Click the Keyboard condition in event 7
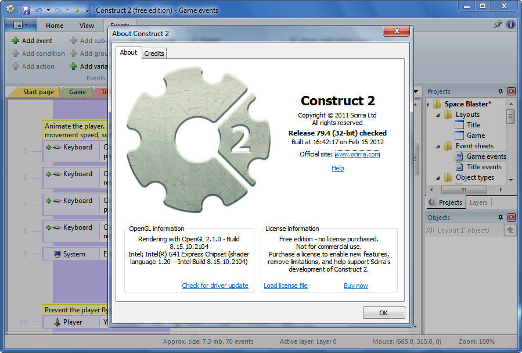This screenshot has width=522, height=353. coord(71,205)
